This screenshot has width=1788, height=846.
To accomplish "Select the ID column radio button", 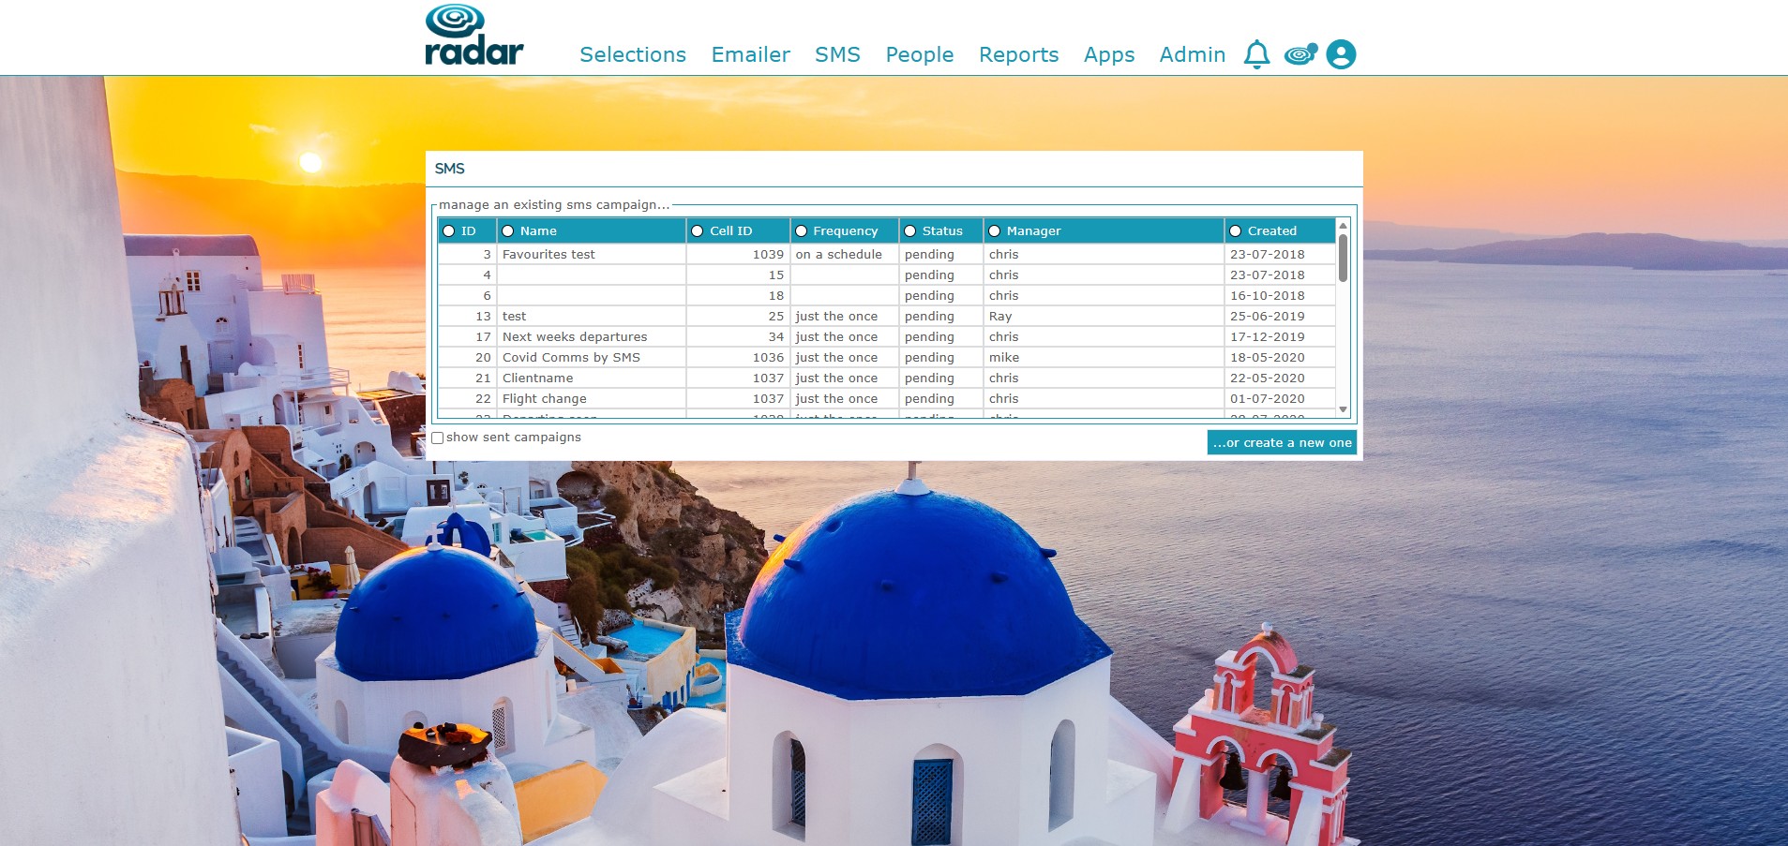I will [449, 231].
